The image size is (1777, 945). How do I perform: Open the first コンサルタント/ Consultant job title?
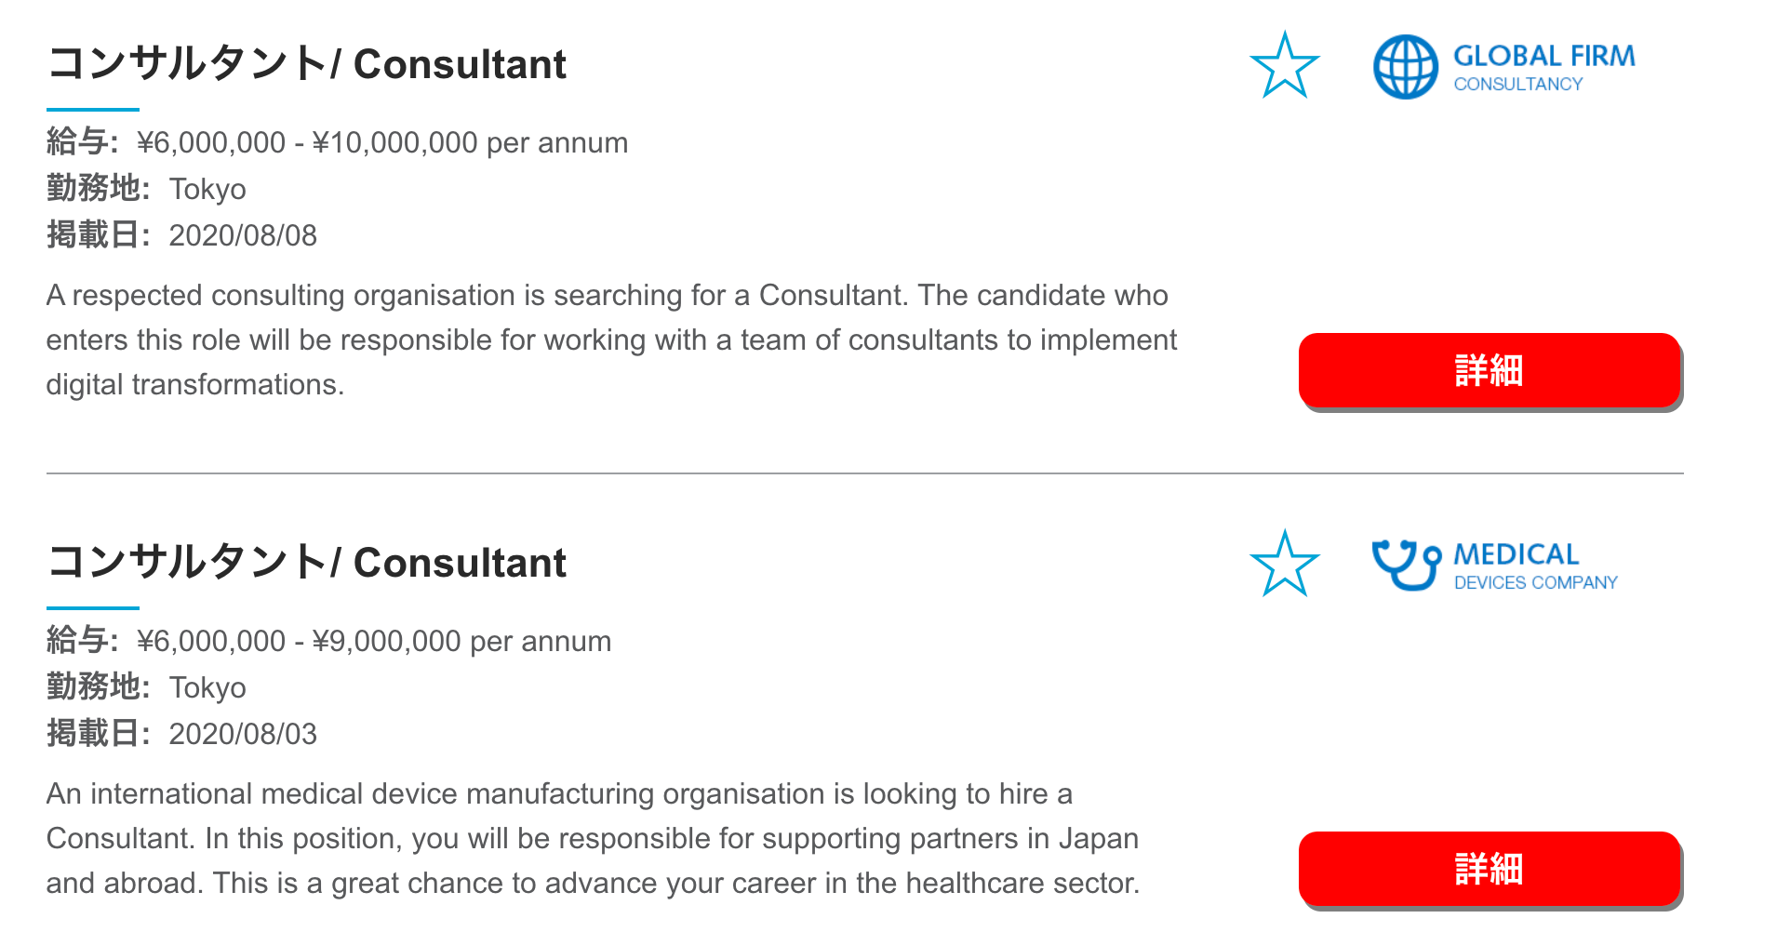307,64
